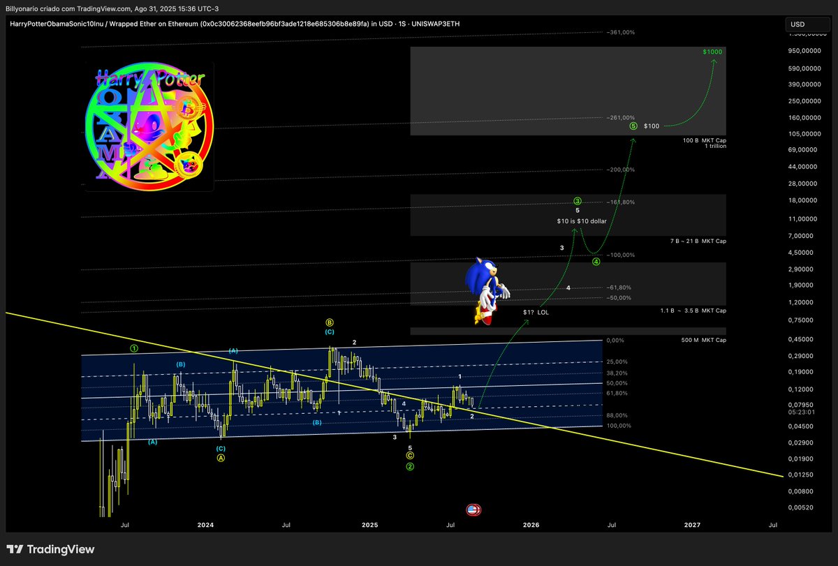The image size is (838, 566).
Task: Click the 25,00% channel level label
Action: [616, 362]
